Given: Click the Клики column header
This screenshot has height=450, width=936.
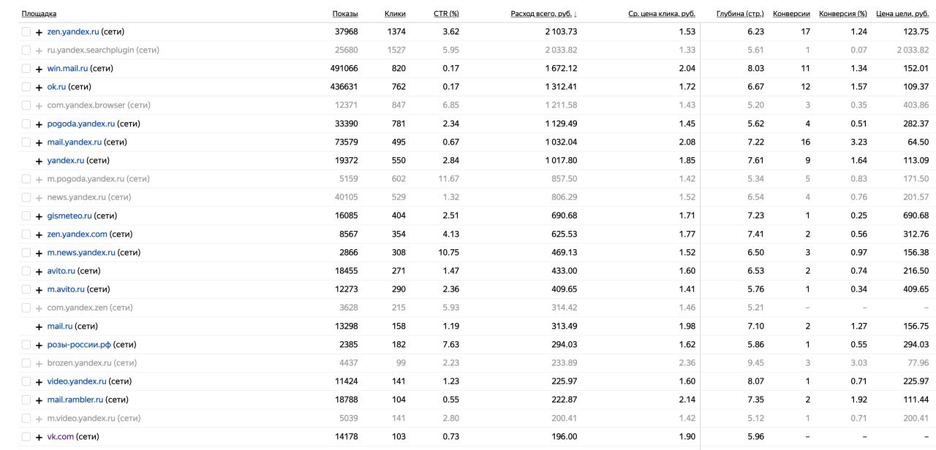Looking at the screenshot, I should pyautogui.click(x=395, y=14).
